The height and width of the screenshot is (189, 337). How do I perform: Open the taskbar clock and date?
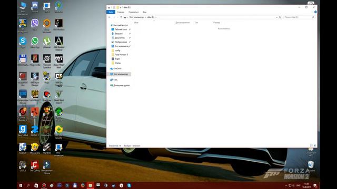coord(306,185)
